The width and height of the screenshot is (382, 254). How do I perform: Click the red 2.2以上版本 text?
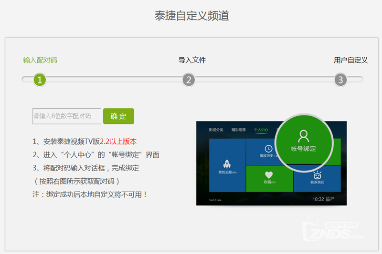tap(118, 142)
